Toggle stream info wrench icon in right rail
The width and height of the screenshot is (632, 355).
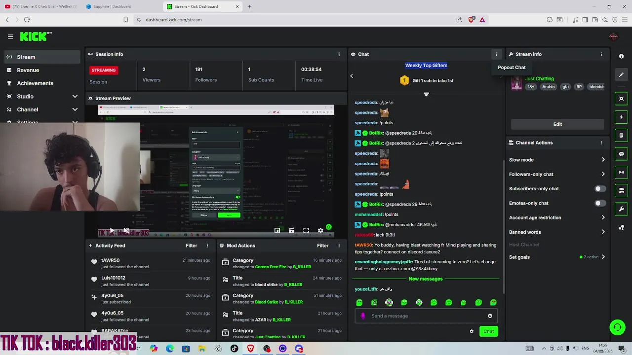pos(622,209)
